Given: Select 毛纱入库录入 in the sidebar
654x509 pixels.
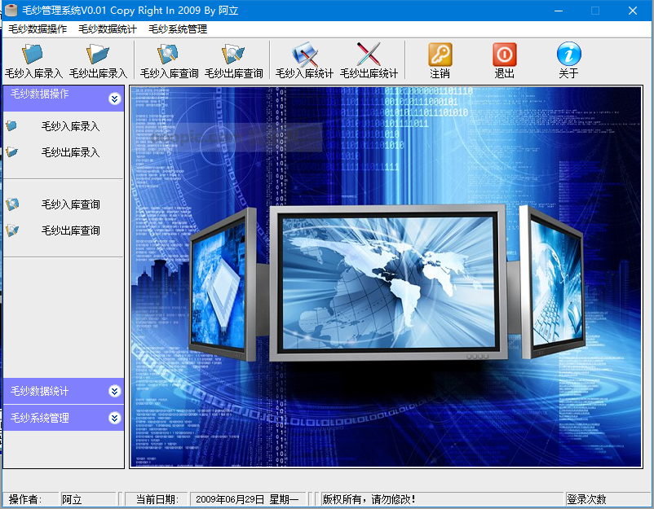Looking at the screenshot, I should 70,126.
